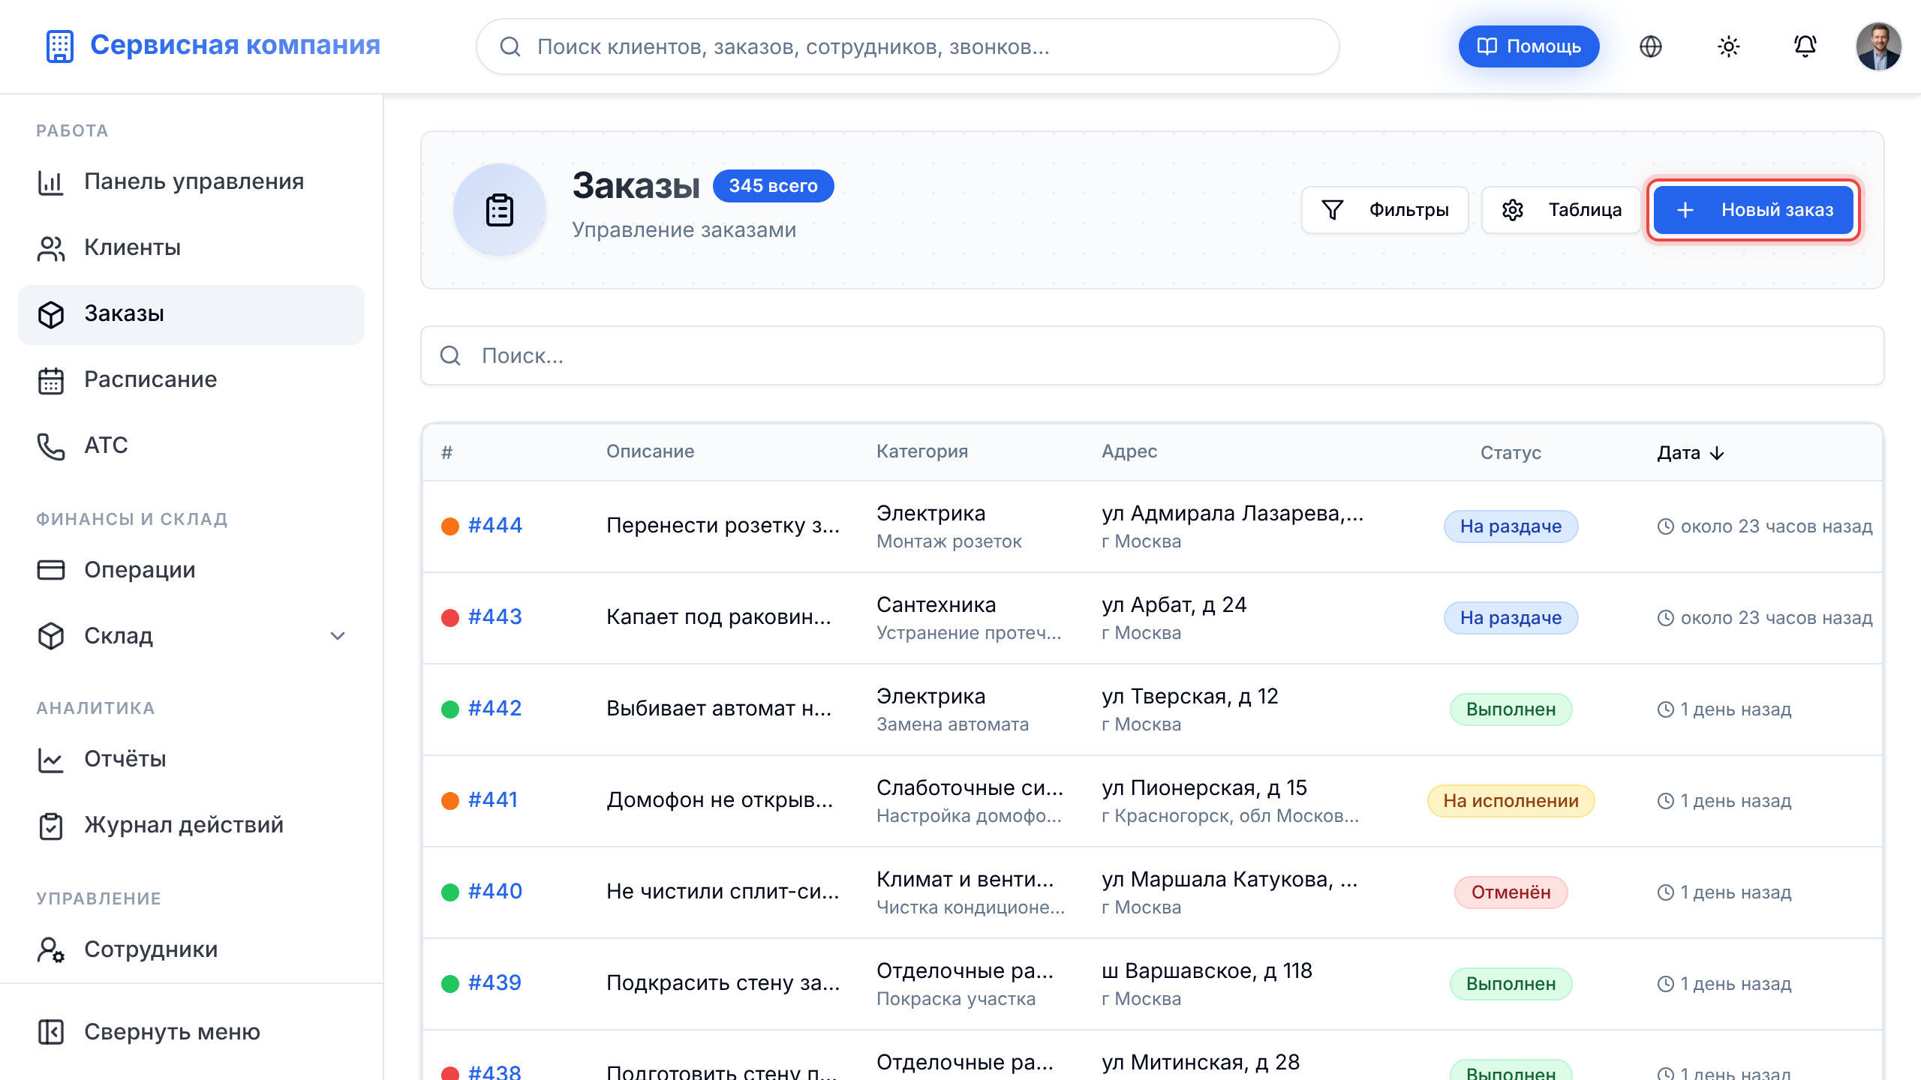
Task: Click category Климат и венти...
Action: click(966, 880)
